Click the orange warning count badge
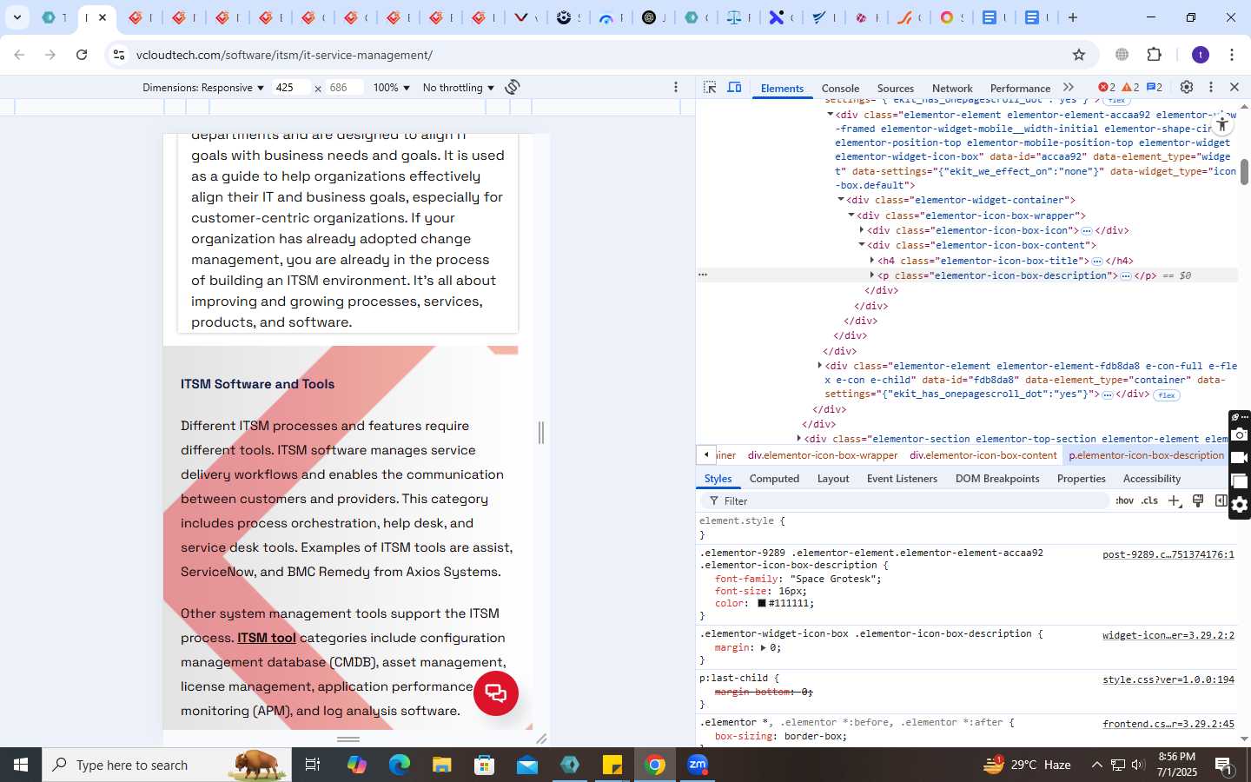 coord(1130,87)
